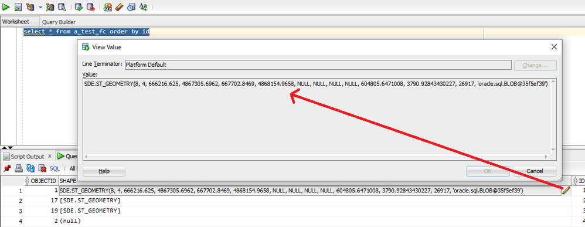Click the Value area vertical scrollbar
The height and width of the screenshot is (227, 585).
pos(553,116)
